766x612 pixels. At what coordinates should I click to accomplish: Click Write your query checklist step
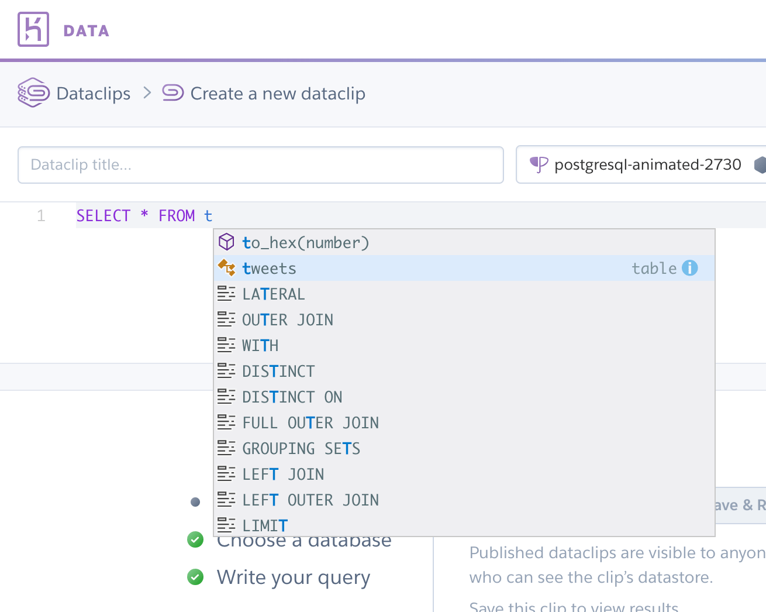point(294,577)
